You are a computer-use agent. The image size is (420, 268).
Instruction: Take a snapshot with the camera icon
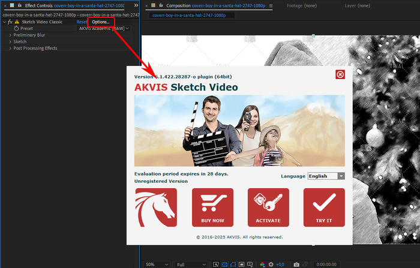[x=296, y=264]
